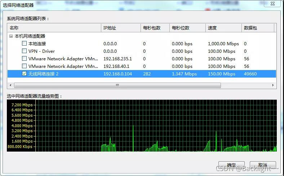The height and width of the screenshot is (176, 284).
Task: Click the 取消 button
Action: [x=263, y=165]
